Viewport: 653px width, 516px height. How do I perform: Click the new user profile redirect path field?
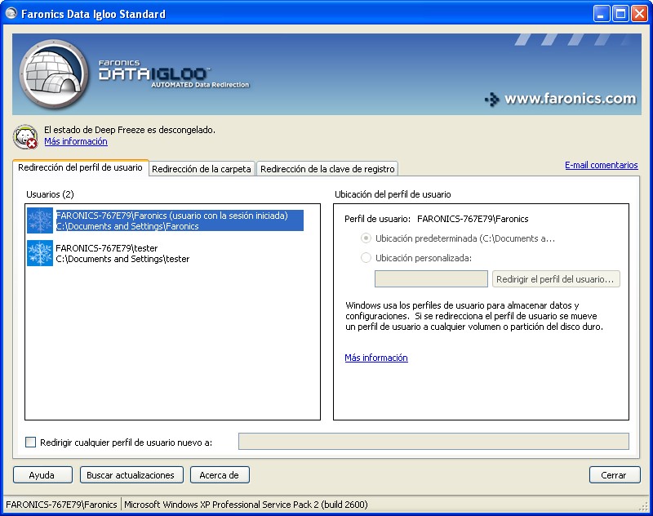pos(433,441)
